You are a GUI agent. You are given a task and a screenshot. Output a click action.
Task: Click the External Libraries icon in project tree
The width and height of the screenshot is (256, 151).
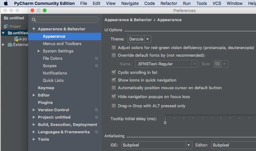(x=10, y=44)
